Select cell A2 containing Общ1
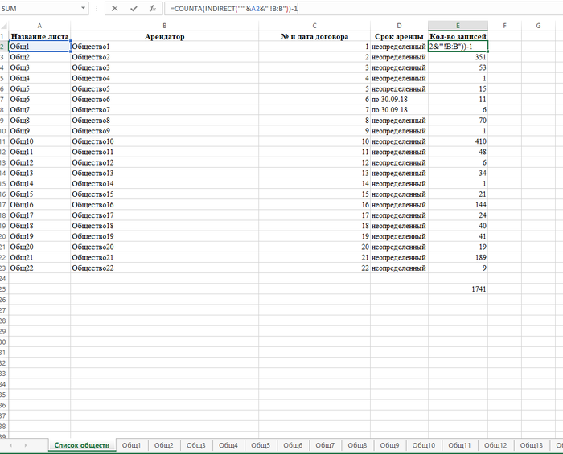 click(39, 47)
